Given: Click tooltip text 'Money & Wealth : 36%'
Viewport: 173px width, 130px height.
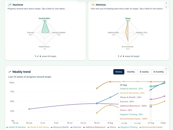Looking at the screenshot, I should (x=131, y=97).
